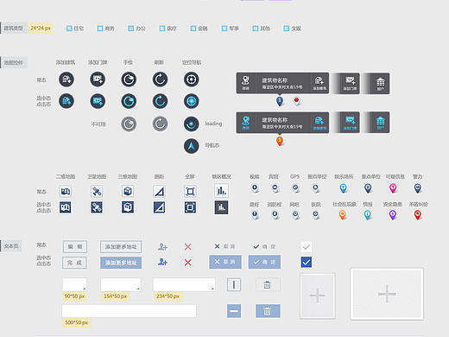Click the disabled gray 手绘 round button
449x337 pixels.
pyautogui.click(x=129, y=124)
